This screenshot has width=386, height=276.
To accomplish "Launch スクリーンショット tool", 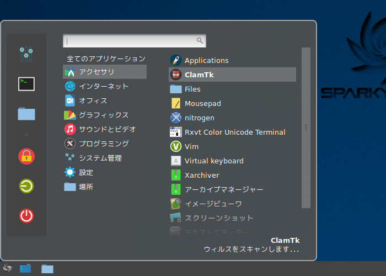I will click(232, 218).
